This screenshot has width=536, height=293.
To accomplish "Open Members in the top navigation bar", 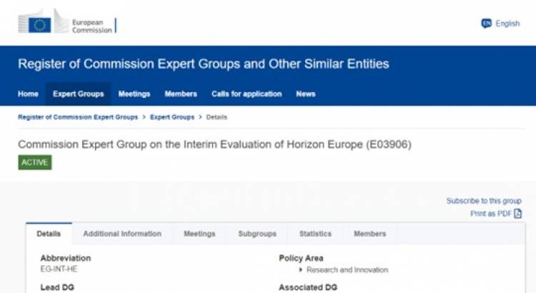I will [x=181, y=94].
